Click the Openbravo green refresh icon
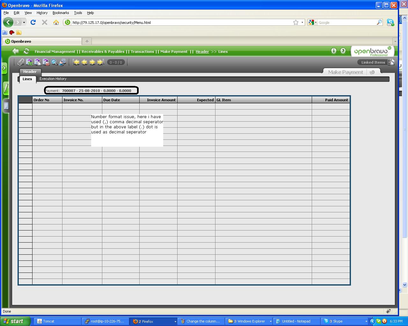Screen dimensions: 408x326 pos(26,51)
